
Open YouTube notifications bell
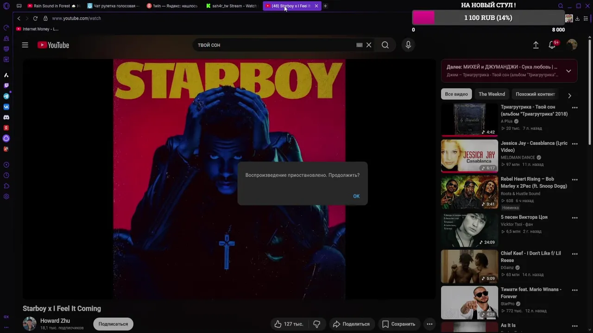(x=552, y=45)
